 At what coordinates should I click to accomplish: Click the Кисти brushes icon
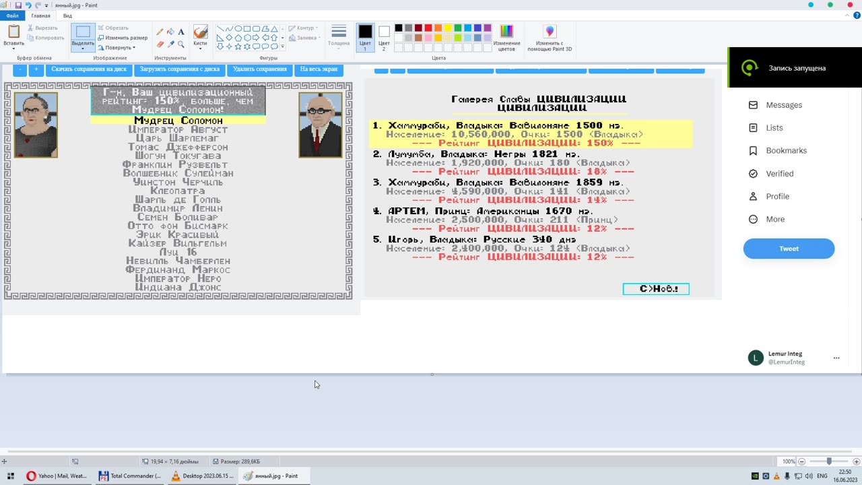[200, 32]
